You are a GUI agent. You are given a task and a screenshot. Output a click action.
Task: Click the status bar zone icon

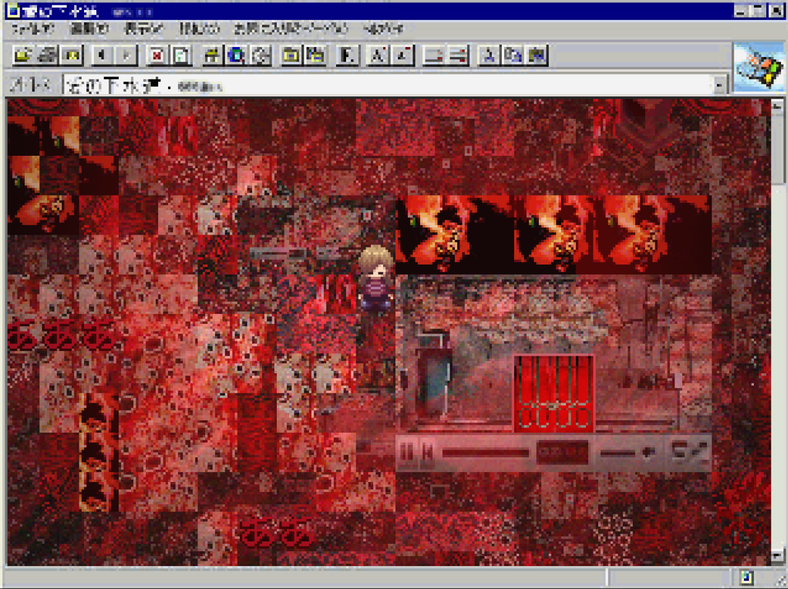pyautogui.click(x=746, y=577)
